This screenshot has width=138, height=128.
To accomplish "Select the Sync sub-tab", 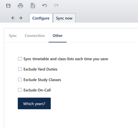I will click(13, 36).
